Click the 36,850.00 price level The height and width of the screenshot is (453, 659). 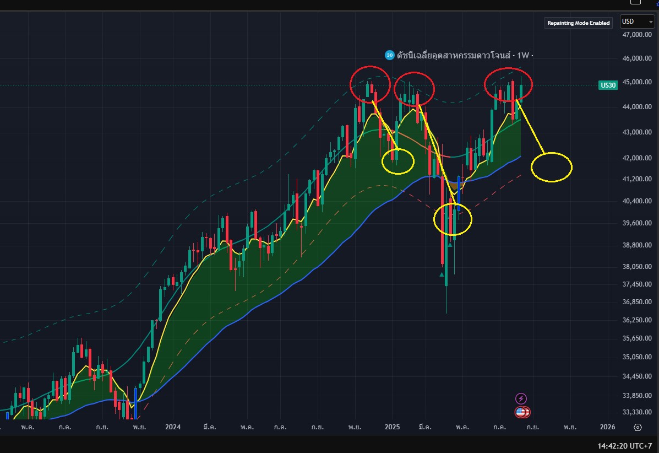point(637,302)
